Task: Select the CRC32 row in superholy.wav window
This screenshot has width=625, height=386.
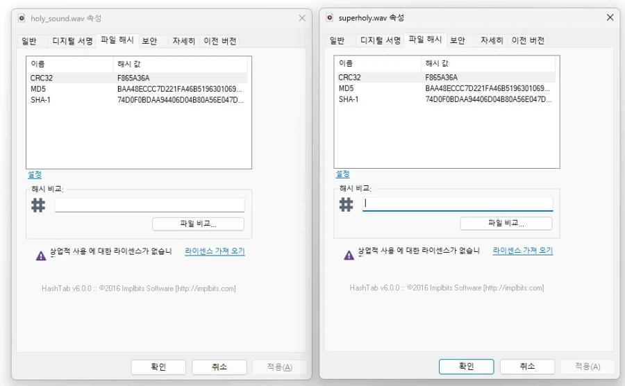Action: (x=447, y=77)
